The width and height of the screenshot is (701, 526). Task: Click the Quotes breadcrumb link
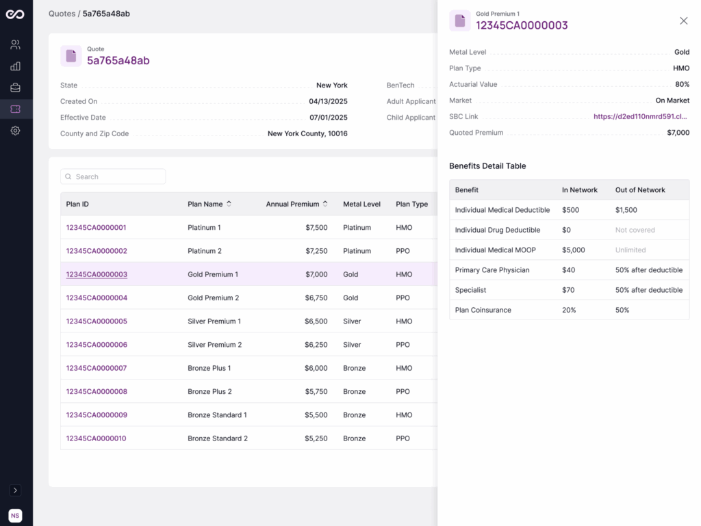[62, 14]
